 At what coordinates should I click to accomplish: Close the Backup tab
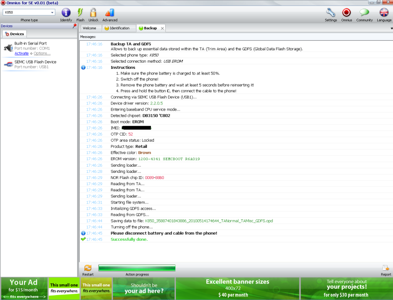[162, 28]
